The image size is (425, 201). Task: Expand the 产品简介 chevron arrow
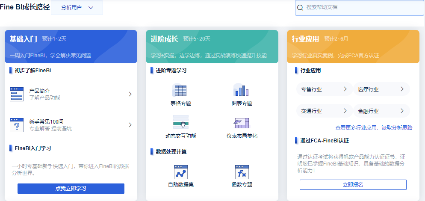130,94
